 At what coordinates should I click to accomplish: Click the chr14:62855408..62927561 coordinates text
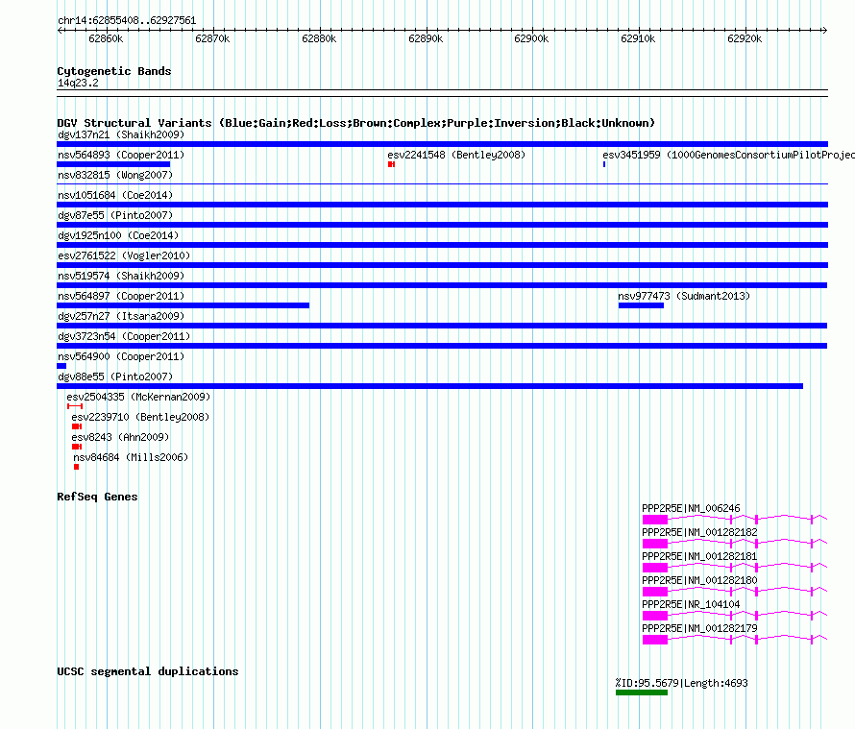127,20
